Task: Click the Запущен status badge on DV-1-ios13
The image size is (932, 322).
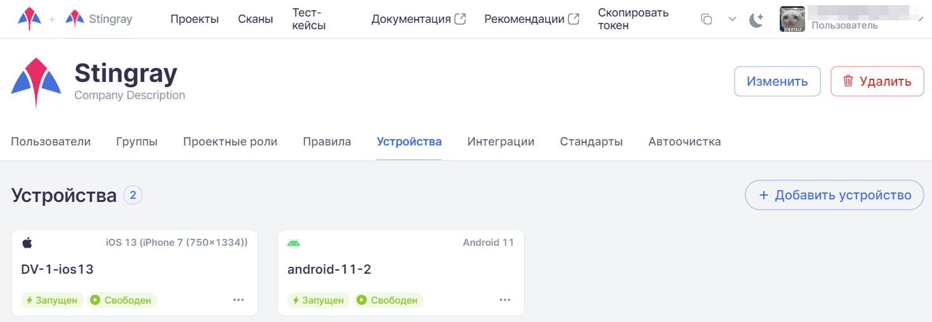Action: click(52, 300)
